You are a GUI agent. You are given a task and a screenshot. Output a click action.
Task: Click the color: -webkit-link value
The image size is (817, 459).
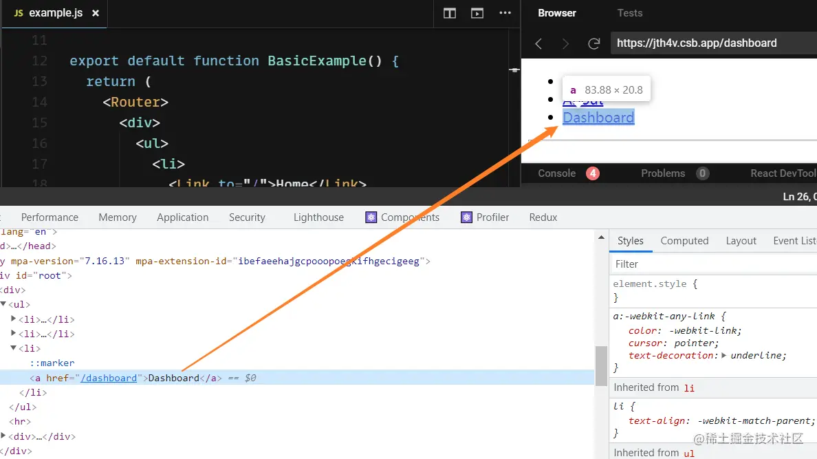[x=705, y=331]
